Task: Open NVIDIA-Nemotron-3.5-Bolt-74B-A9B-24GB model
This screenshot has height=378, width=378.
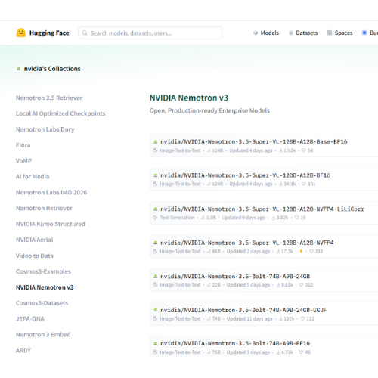Action: click(x=235, y=277)
